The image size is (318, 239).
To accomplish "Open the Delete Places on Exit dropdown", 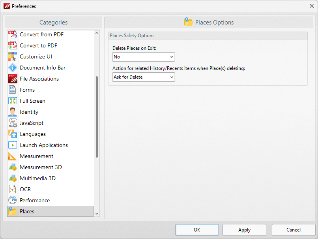I will coord(144,57).
